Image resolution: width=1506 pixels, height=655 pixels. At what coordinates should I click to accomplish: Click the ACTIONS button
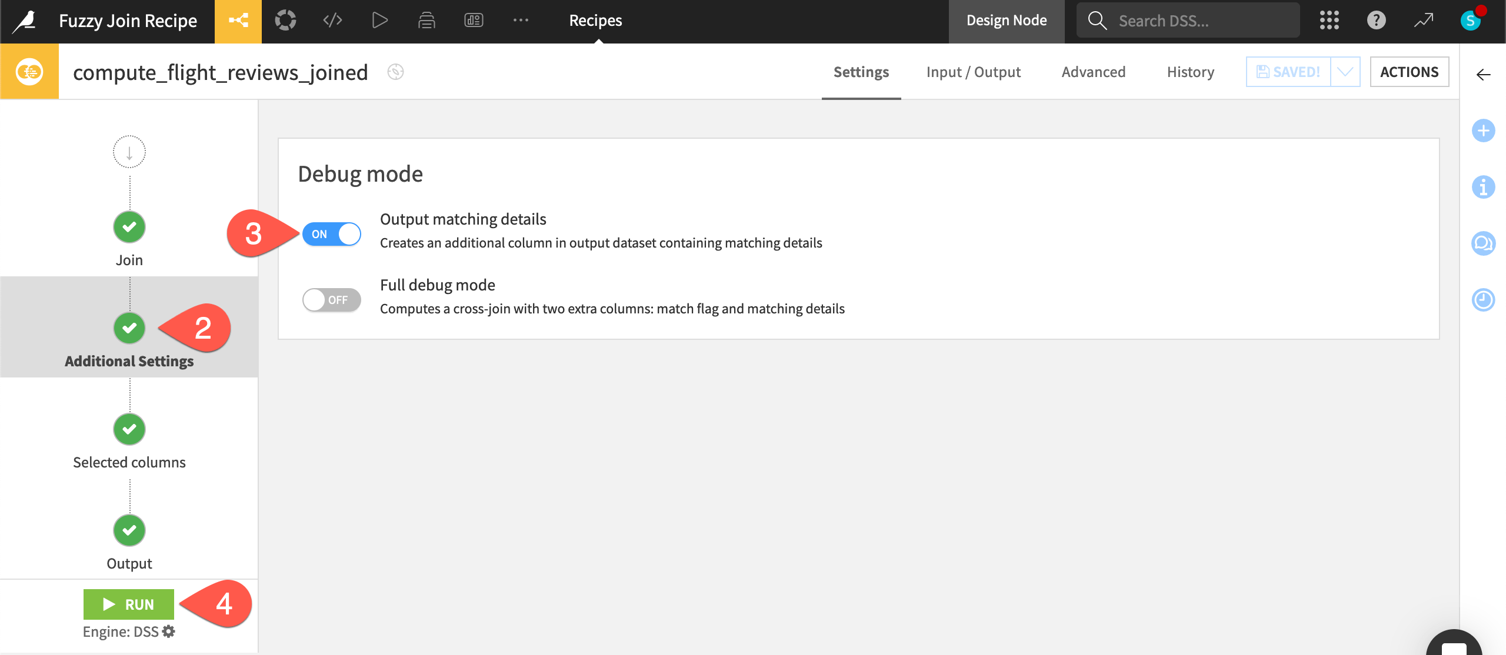(1409, 72)
